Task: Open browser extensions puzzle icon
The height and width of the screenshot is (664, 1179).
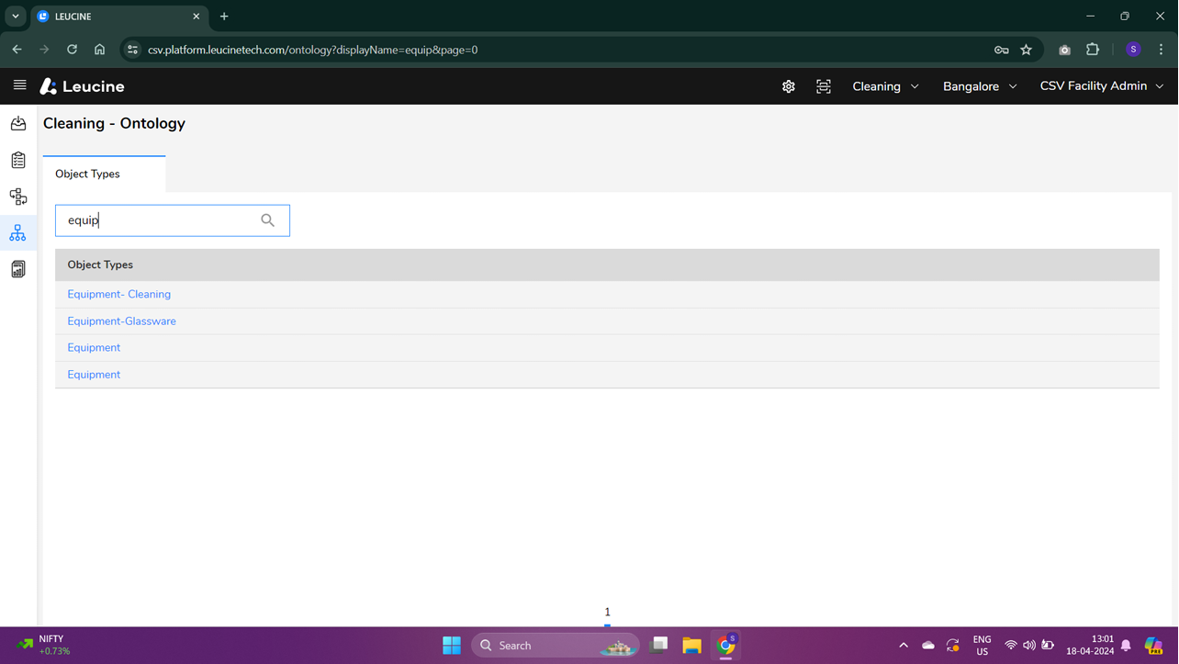Action: click(1093, 50)
